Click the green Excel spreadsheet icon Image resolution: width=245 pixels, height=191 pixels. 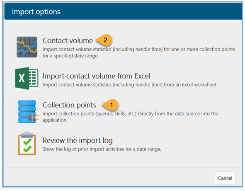(27, 79)
